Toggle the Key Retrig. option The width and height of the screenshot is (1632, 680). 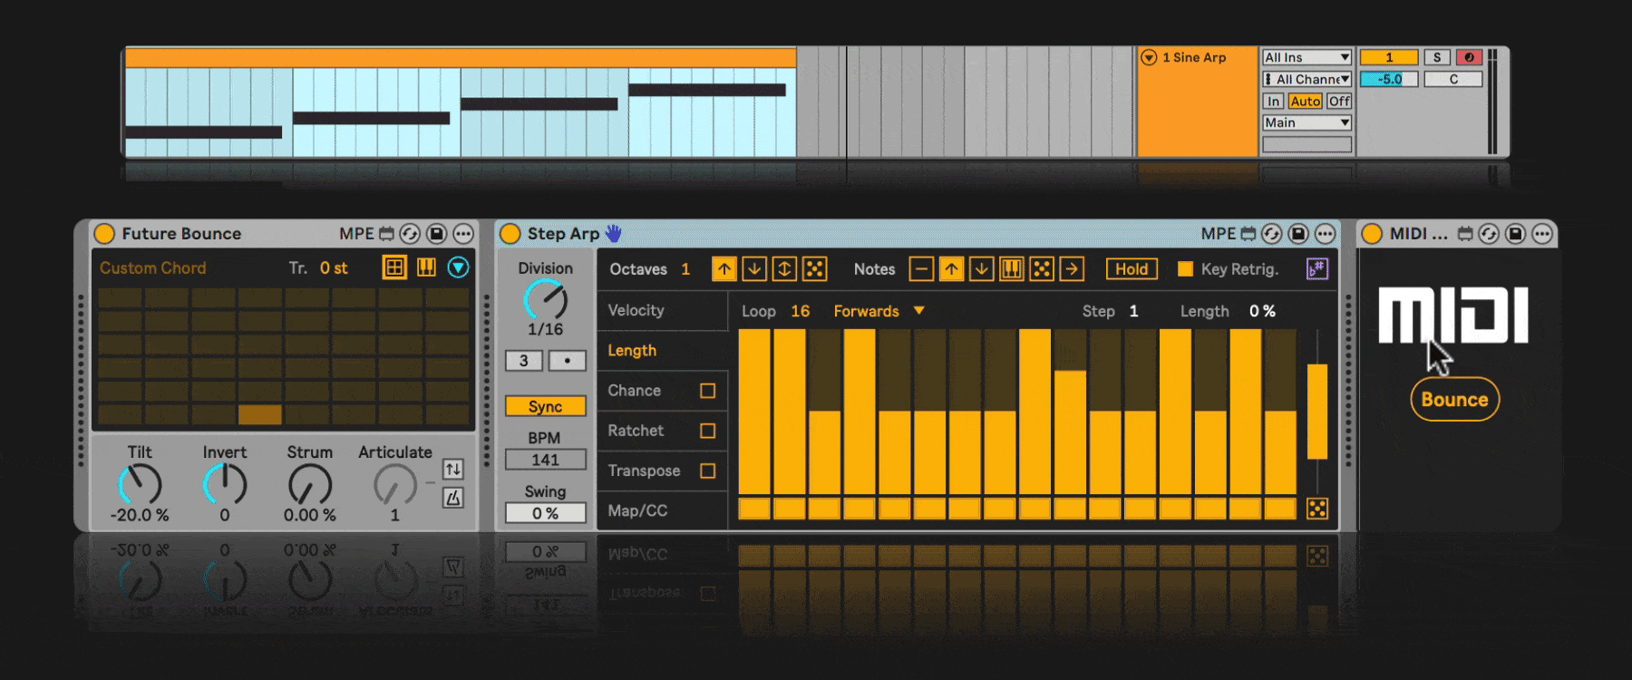1185,269
